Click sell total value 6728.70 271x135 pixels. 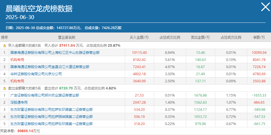point(66,88)
